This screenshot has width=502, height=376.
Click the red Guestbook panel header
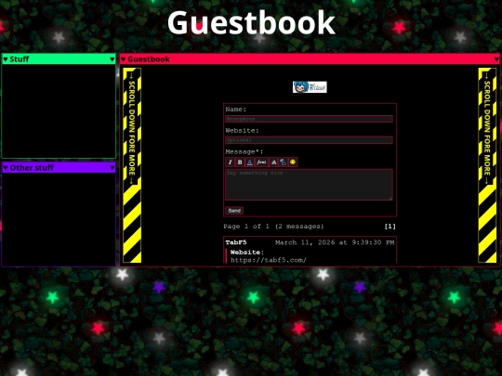(310, 58)
